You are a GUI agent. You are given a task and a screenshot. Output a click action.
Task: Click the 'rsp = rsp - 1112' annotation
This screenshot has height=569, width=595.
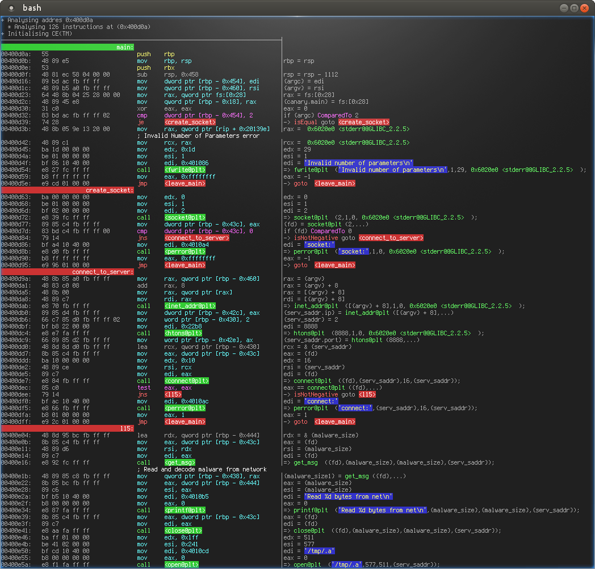click(311, 75)
